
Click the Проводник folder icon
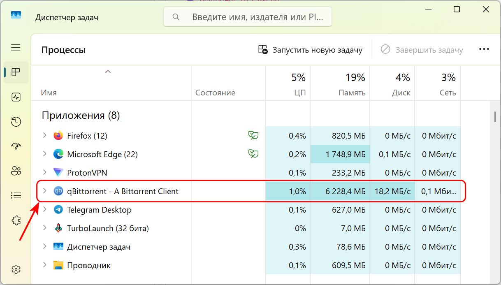tap(58, 265)
